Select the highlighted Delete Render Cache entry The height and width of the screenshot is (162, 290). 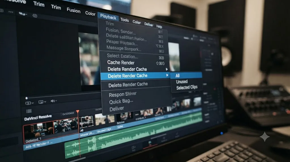click(135, 76)
